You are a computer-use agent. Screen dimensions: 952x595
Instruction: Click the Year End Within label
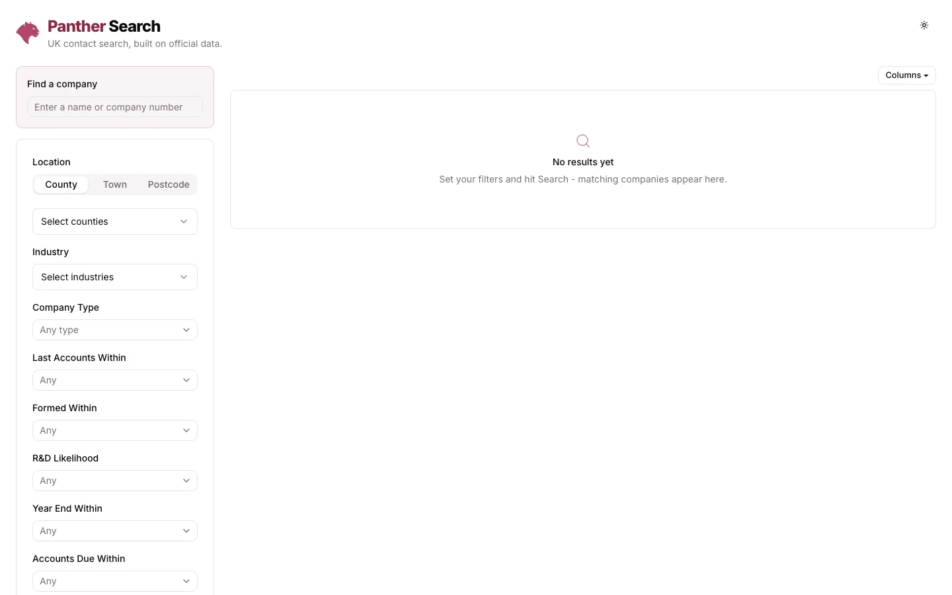67,508
